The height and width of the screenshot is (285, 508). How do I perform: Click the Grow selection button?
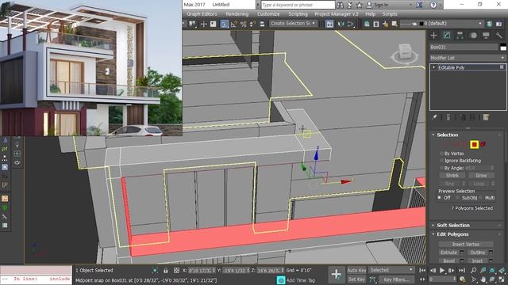click(x=481, y=176)
